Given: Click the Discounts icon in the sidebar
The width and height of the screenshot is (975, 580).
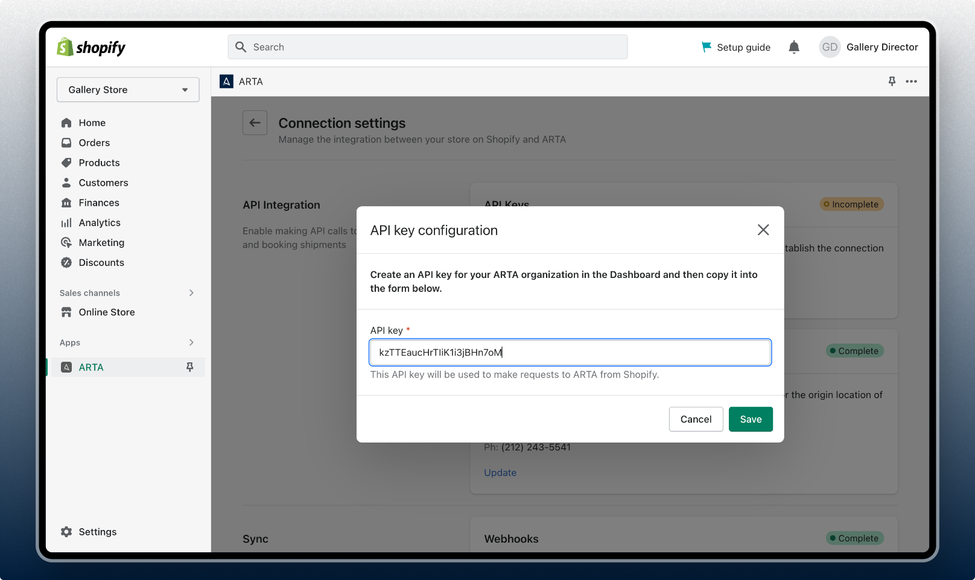Looking at the screenshot, I should pyautogui.click(x=66, y=262).
